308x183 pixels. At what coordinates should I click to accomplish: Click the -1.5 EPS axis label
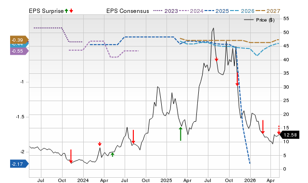click(x=20, y=117)
